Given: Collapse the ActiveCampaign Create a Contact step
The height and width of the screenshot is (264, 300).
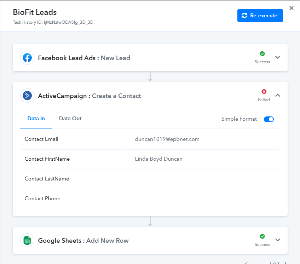Looking at the screenshot, I should [x=278, y=95].
